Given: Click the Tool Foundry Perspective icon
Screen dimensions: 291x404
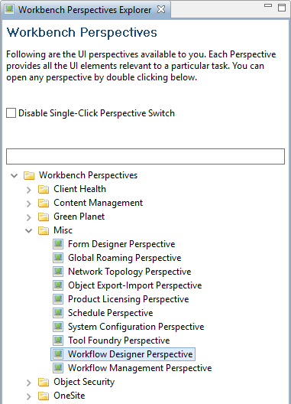Looking at the screenshot, I should [58, 340].
